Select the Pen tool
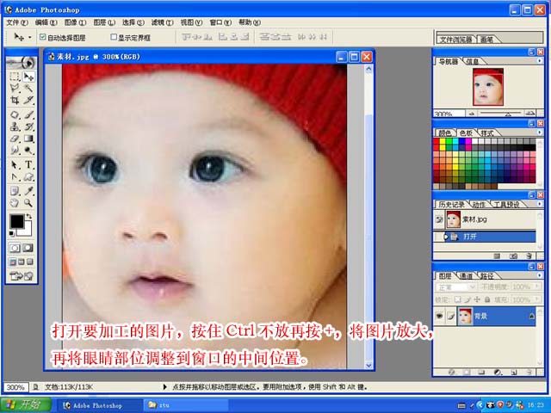The width and height of the screenshot is (551, 413). (15, 176)
